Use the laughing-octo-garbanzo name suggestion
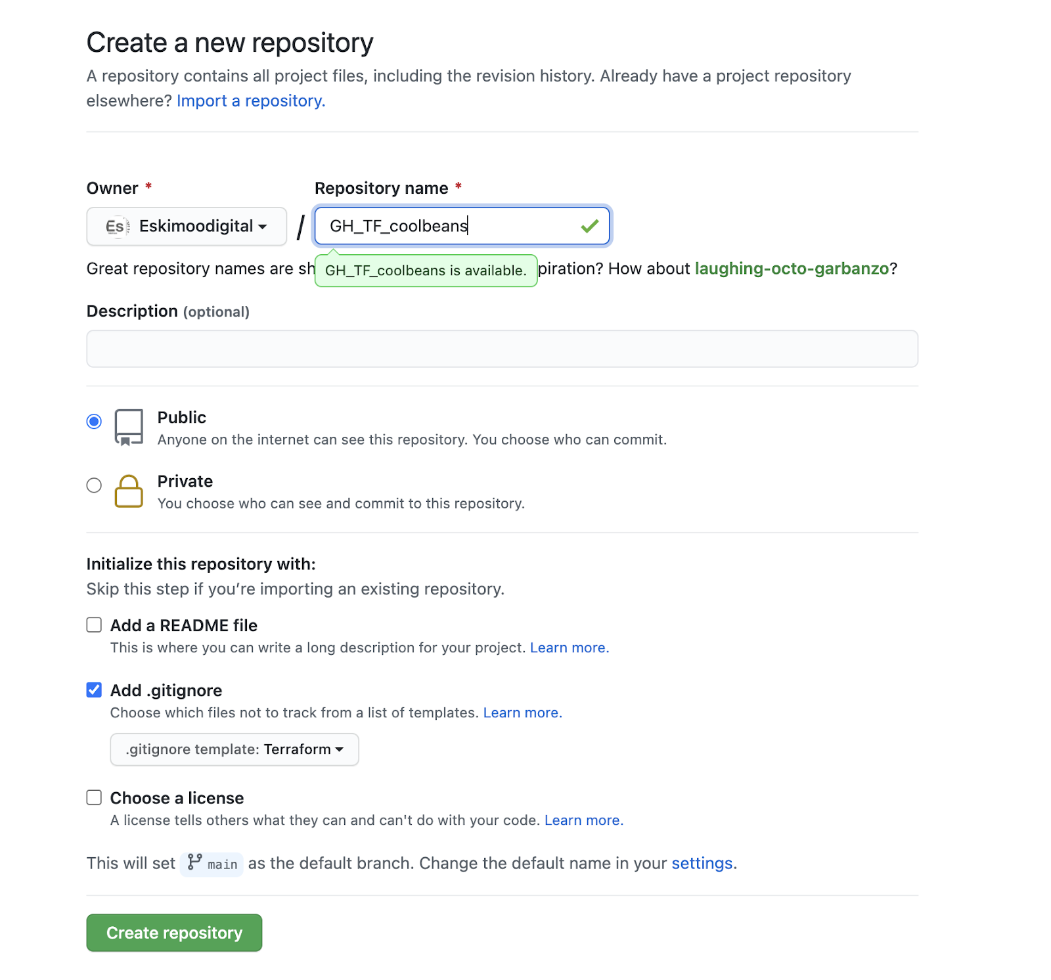The image size is (1051, 980). click(792, 269)
